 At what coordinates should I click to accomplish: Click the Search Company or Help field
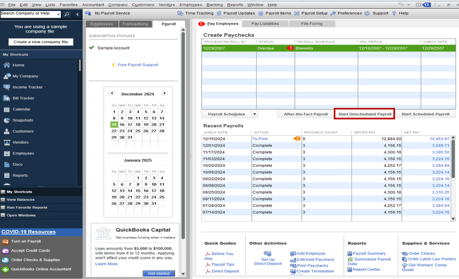point(28,14)
